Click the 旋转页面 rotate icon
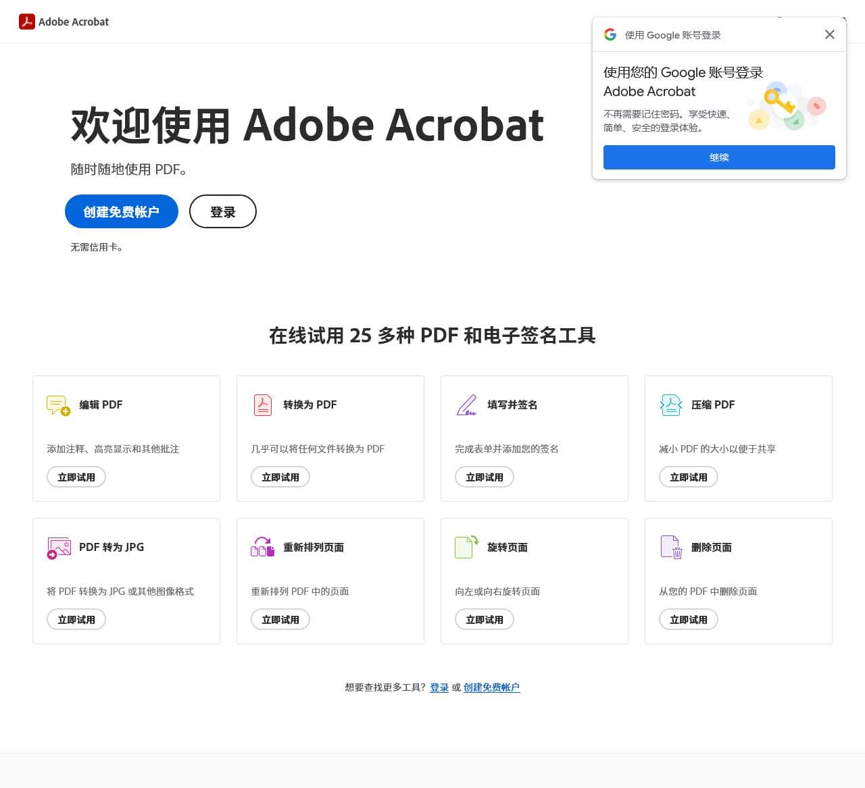The width and height of the screenshot is (865, 788). tap(467, 547)
